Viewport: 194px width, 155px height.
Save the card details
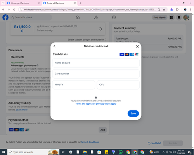133,114
